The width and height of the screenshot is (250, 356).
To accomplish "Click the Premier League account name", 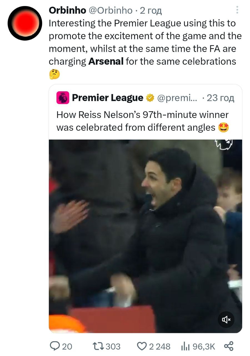I will point(107,98).
